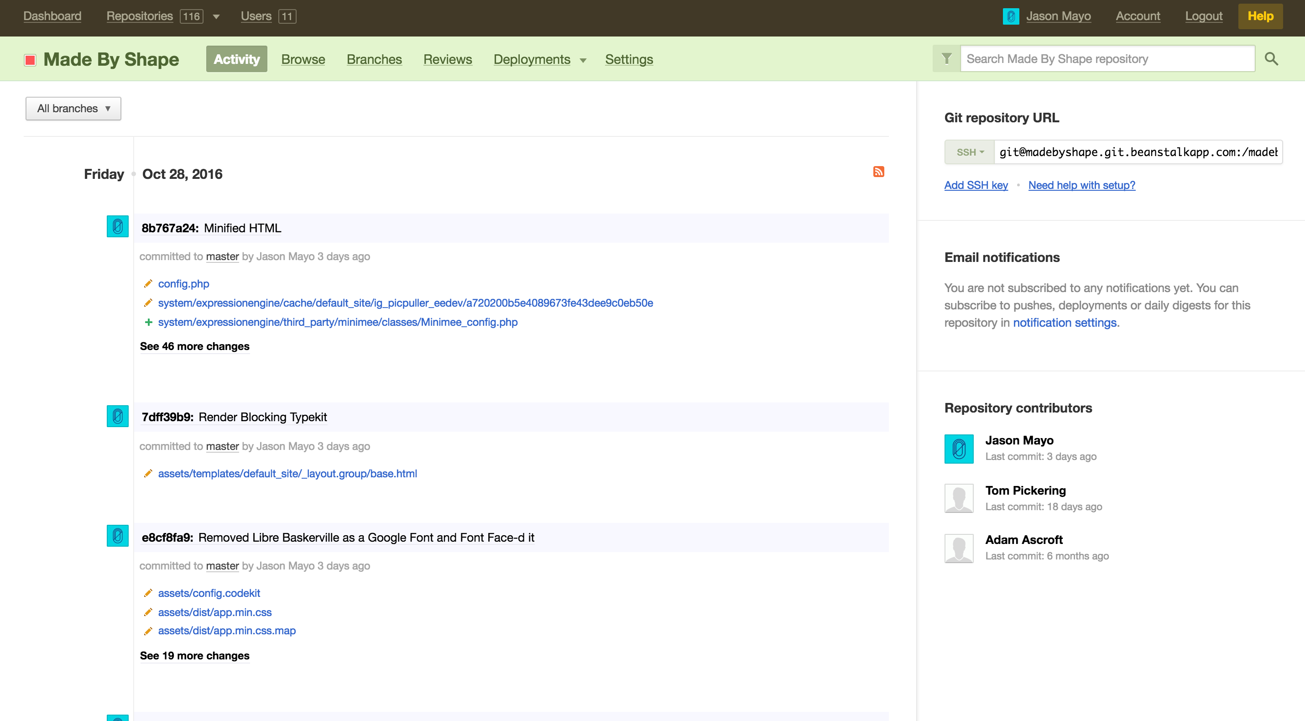
Task: Click pencil icon beside base.html
Action: point(148,473)
